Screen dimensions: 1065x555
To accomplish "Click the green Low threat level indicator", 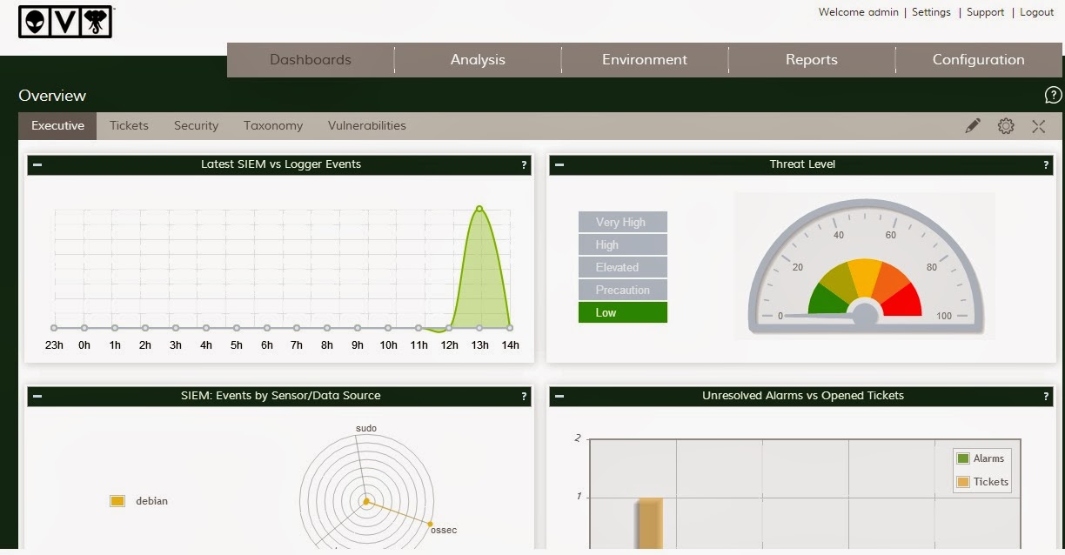I will pyautogui.click(x=622, y=312).
